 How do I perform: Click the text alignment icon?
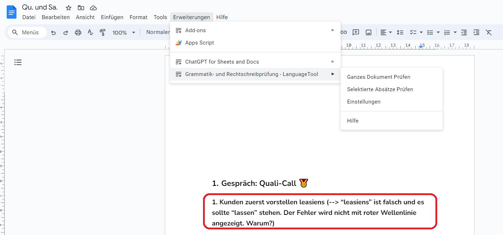[383, 33]
